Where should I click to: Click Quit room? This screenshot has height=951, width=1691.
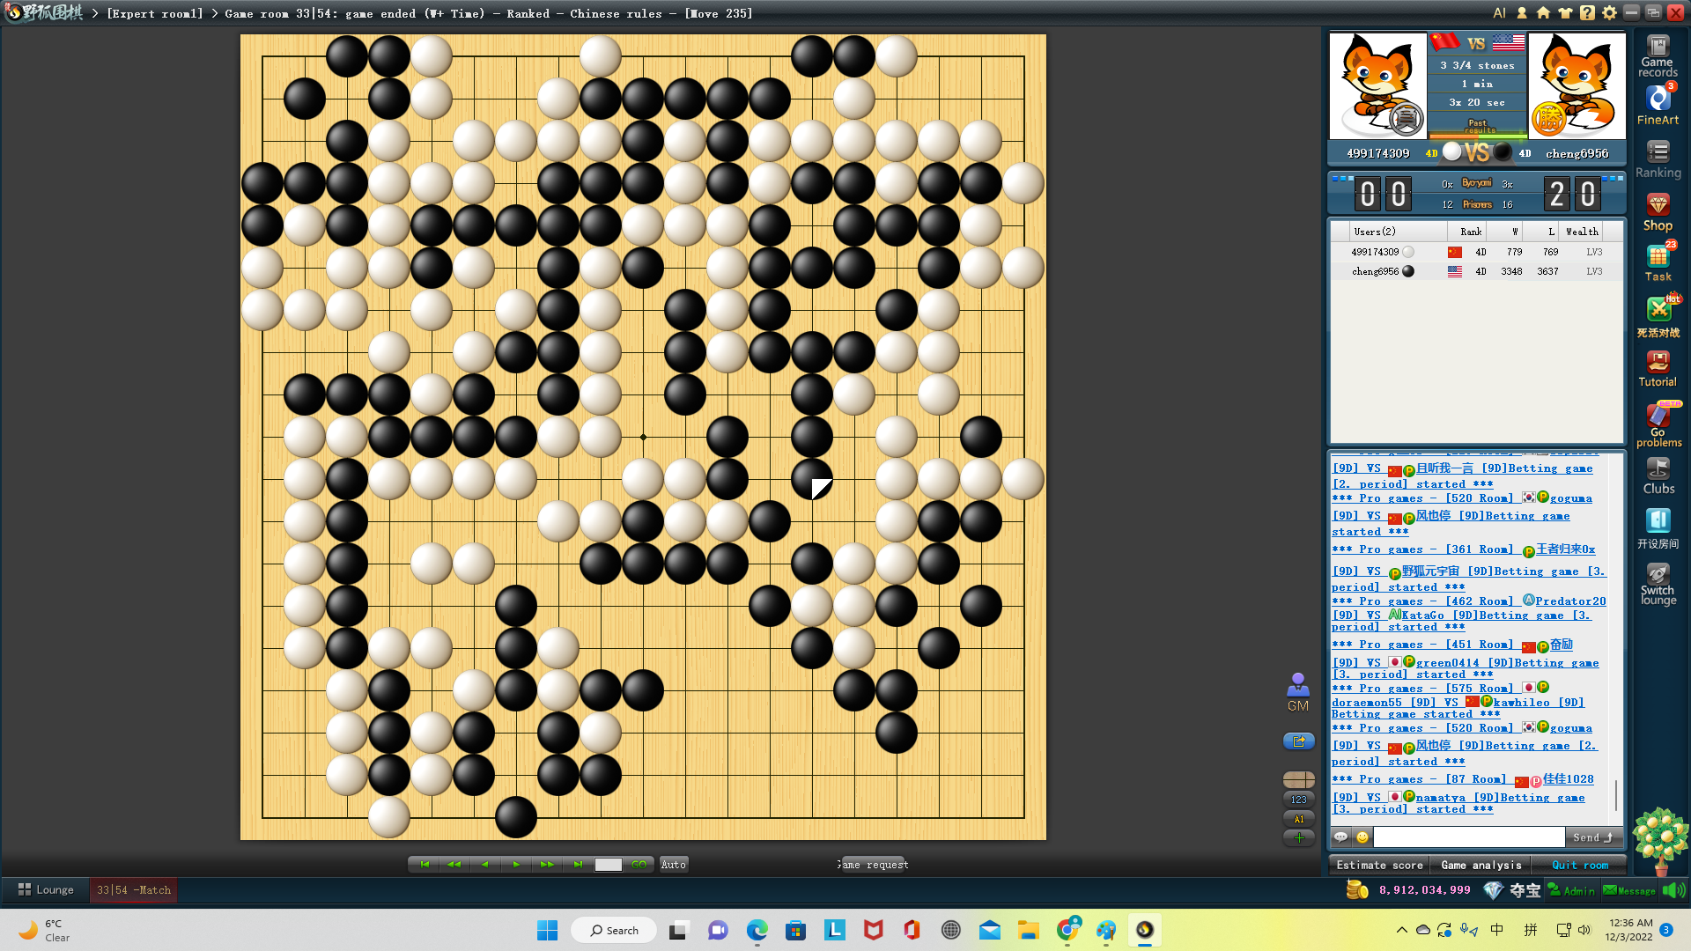coord(1580,866)
